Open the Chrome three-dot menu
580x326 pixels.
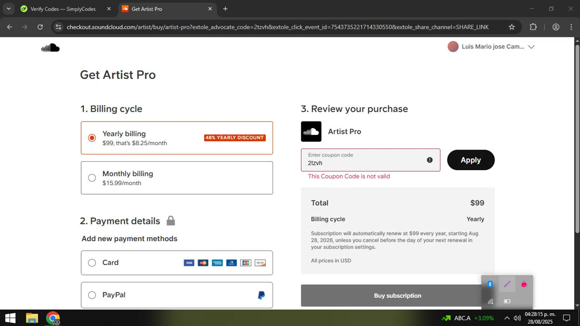(571, 27)
